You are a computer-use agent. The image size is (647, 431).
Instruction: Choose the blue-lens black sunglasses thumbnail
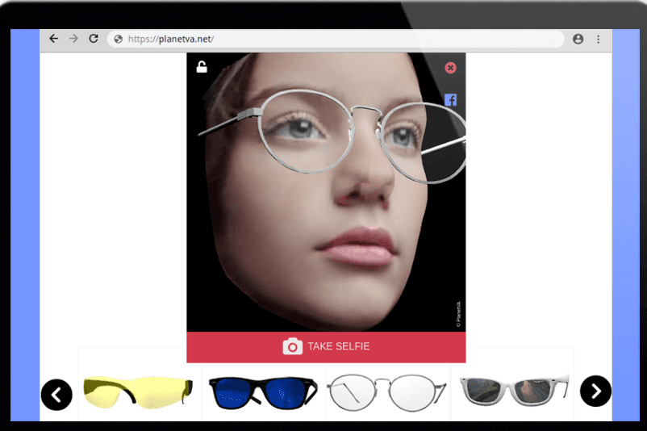(263, 392)
